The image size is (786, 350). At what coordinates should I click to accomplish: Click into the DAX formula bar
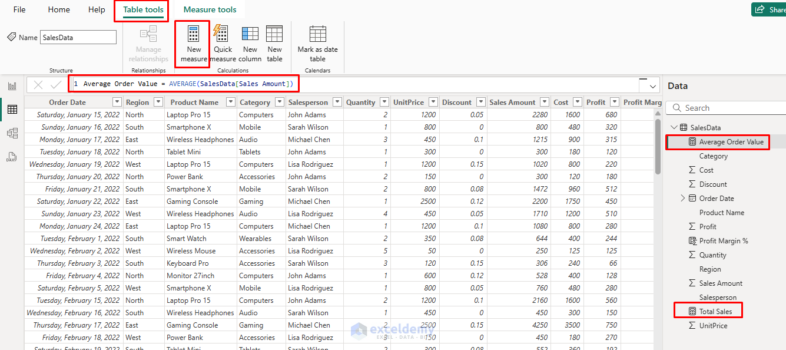(353, 84)
